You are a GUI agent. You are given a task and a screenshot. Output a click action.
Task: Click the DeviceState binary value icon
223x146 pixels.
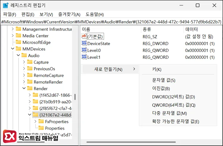point(84,43)
